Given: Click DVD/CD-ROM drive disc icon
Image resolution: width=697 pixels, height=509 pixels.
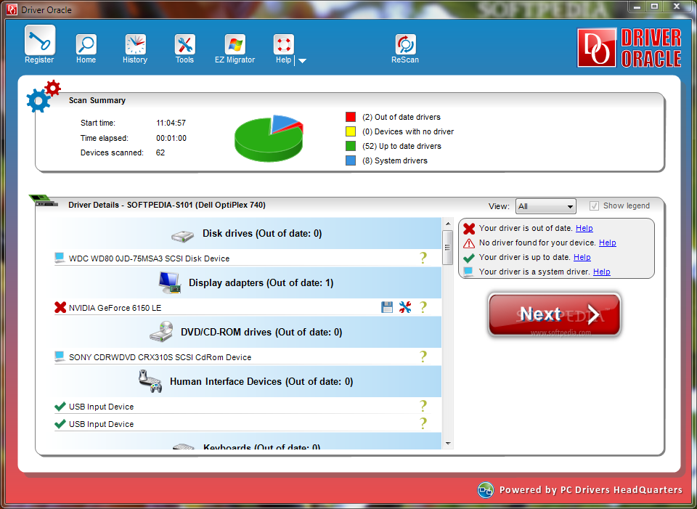Looking at the screenshot, I should 161,331.
